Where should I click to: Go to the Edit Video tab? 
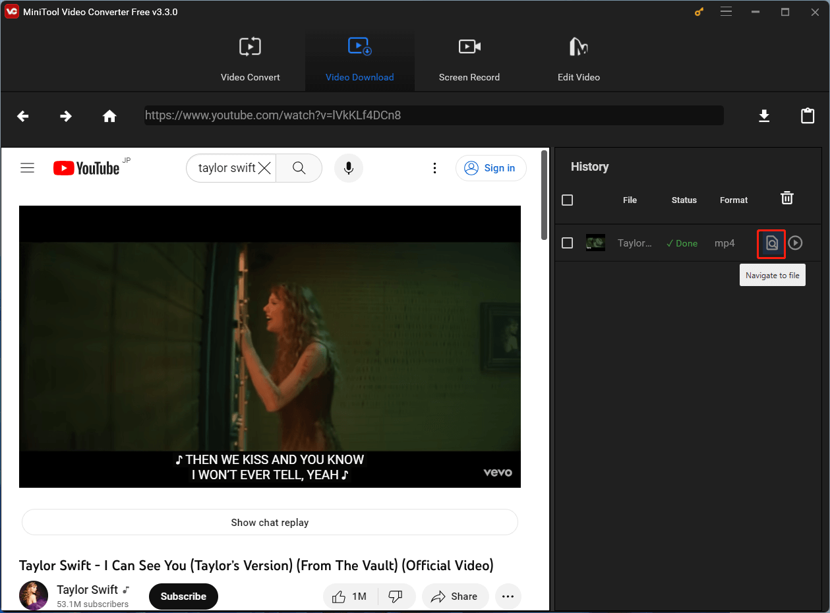pos(579,61)
